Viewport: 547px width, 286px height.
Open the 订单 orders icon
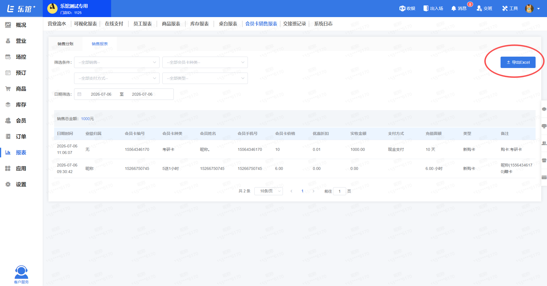click(x=8, y=137)
